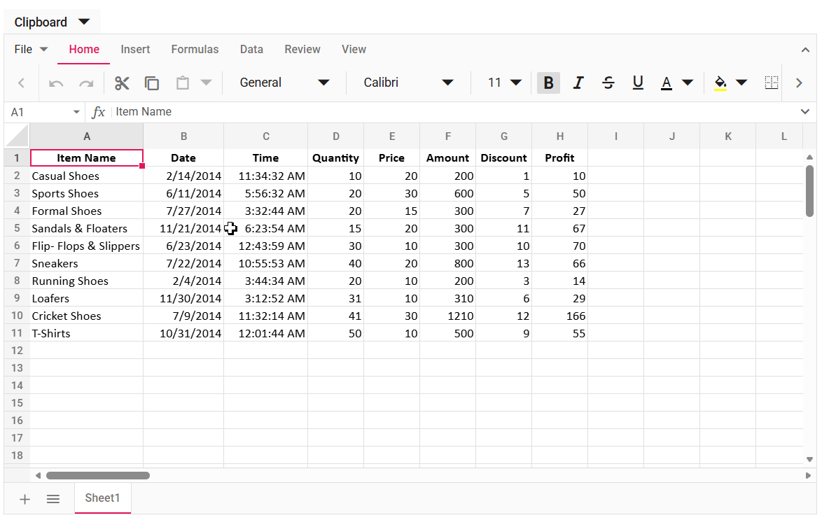The width and height of the screenshot is (822, 520).
Task: Click the Redo arrow icon
Action: tap(86, 83)
